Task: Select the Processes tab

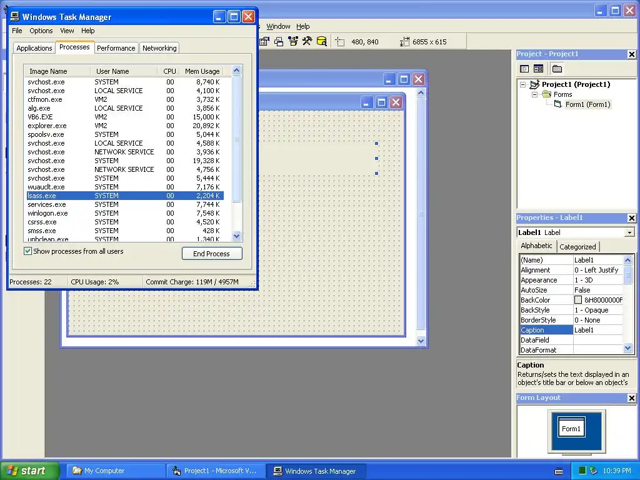Action: tap(74, 47)
